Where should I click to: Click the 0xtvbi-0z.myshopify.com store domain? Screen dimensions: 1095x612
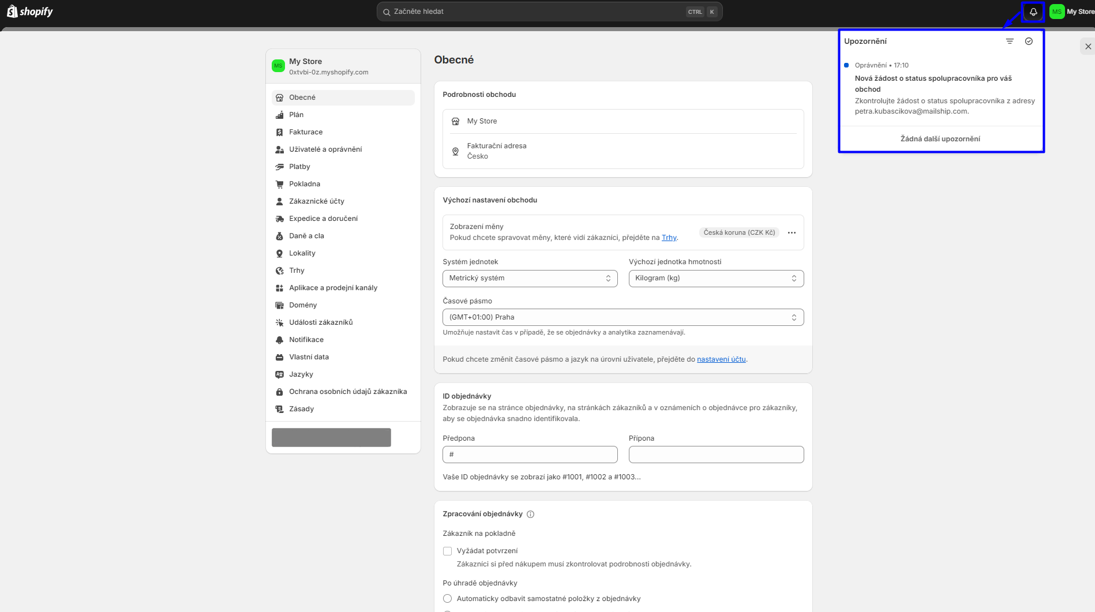click(x=328, y=73)
